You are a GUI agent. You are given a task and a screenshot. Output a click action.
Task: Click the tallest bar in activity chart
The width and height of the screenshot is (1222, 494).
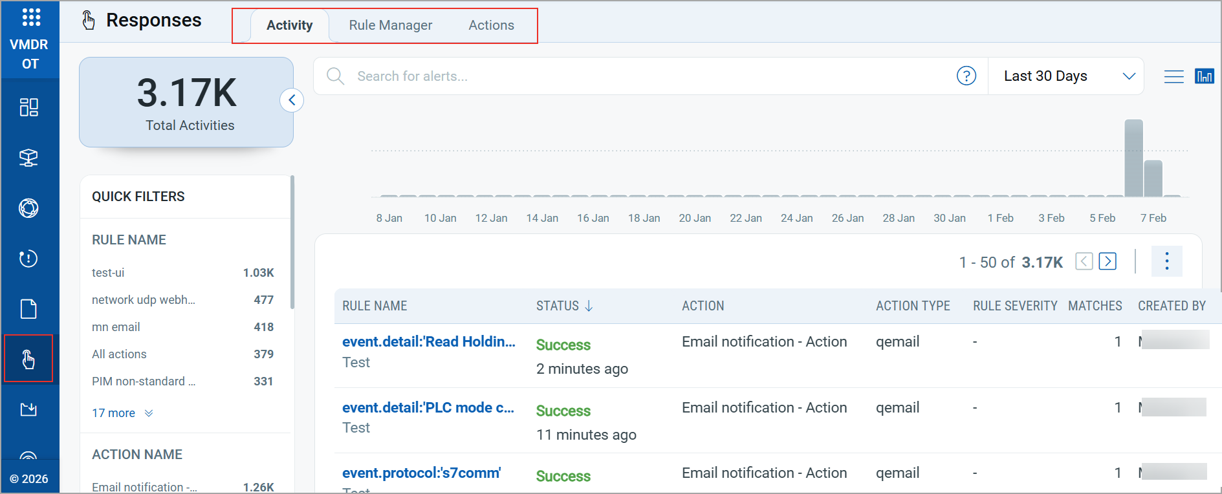(x=1133, y=158)
